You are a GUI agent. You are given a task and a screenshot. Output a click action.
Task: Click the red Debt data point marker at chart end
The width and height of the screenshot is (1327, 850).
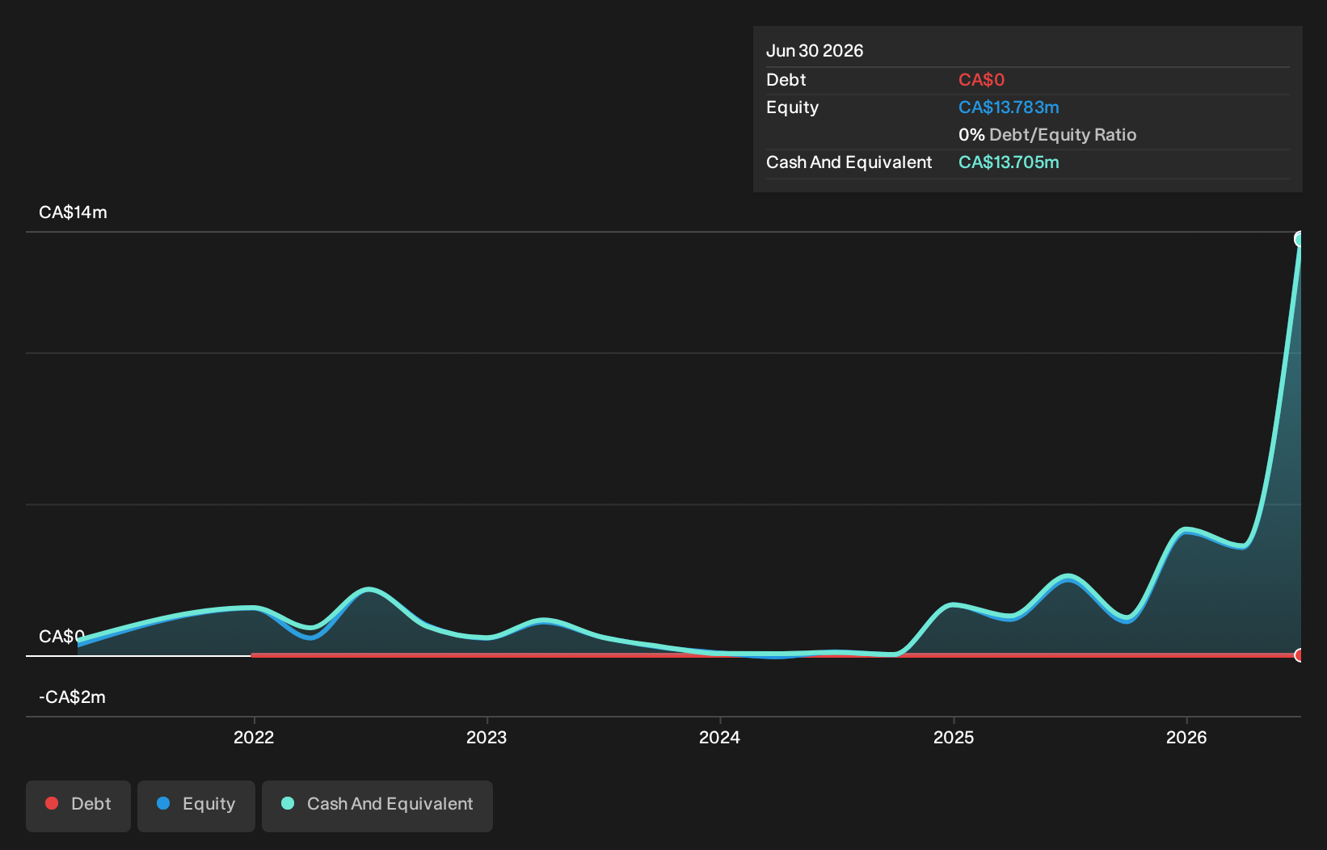coord(1300,655)
